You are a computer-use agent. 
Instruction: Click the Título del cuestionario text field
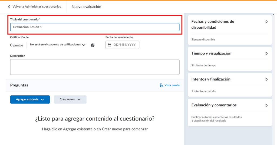[x=95, y=27]
